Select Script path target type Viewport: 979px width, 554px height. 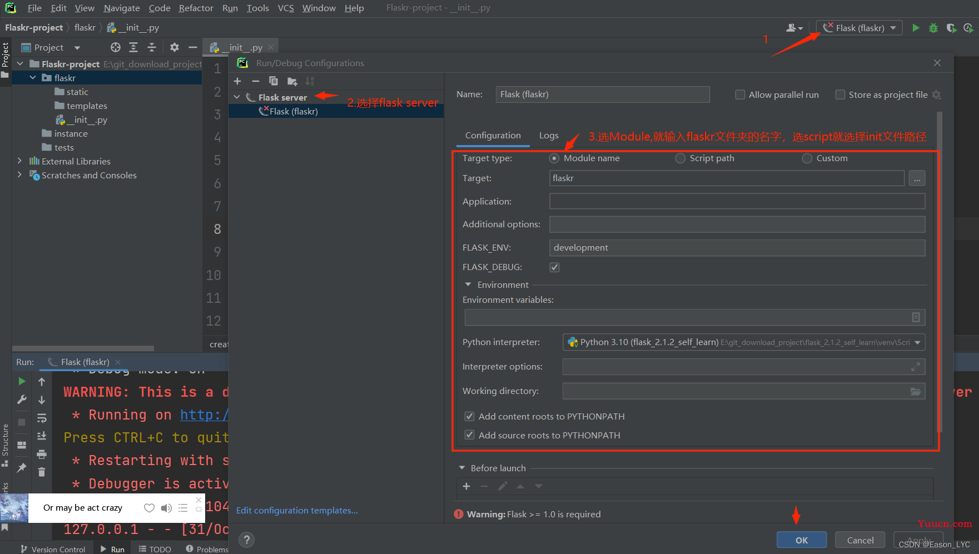tap(680, 158)
